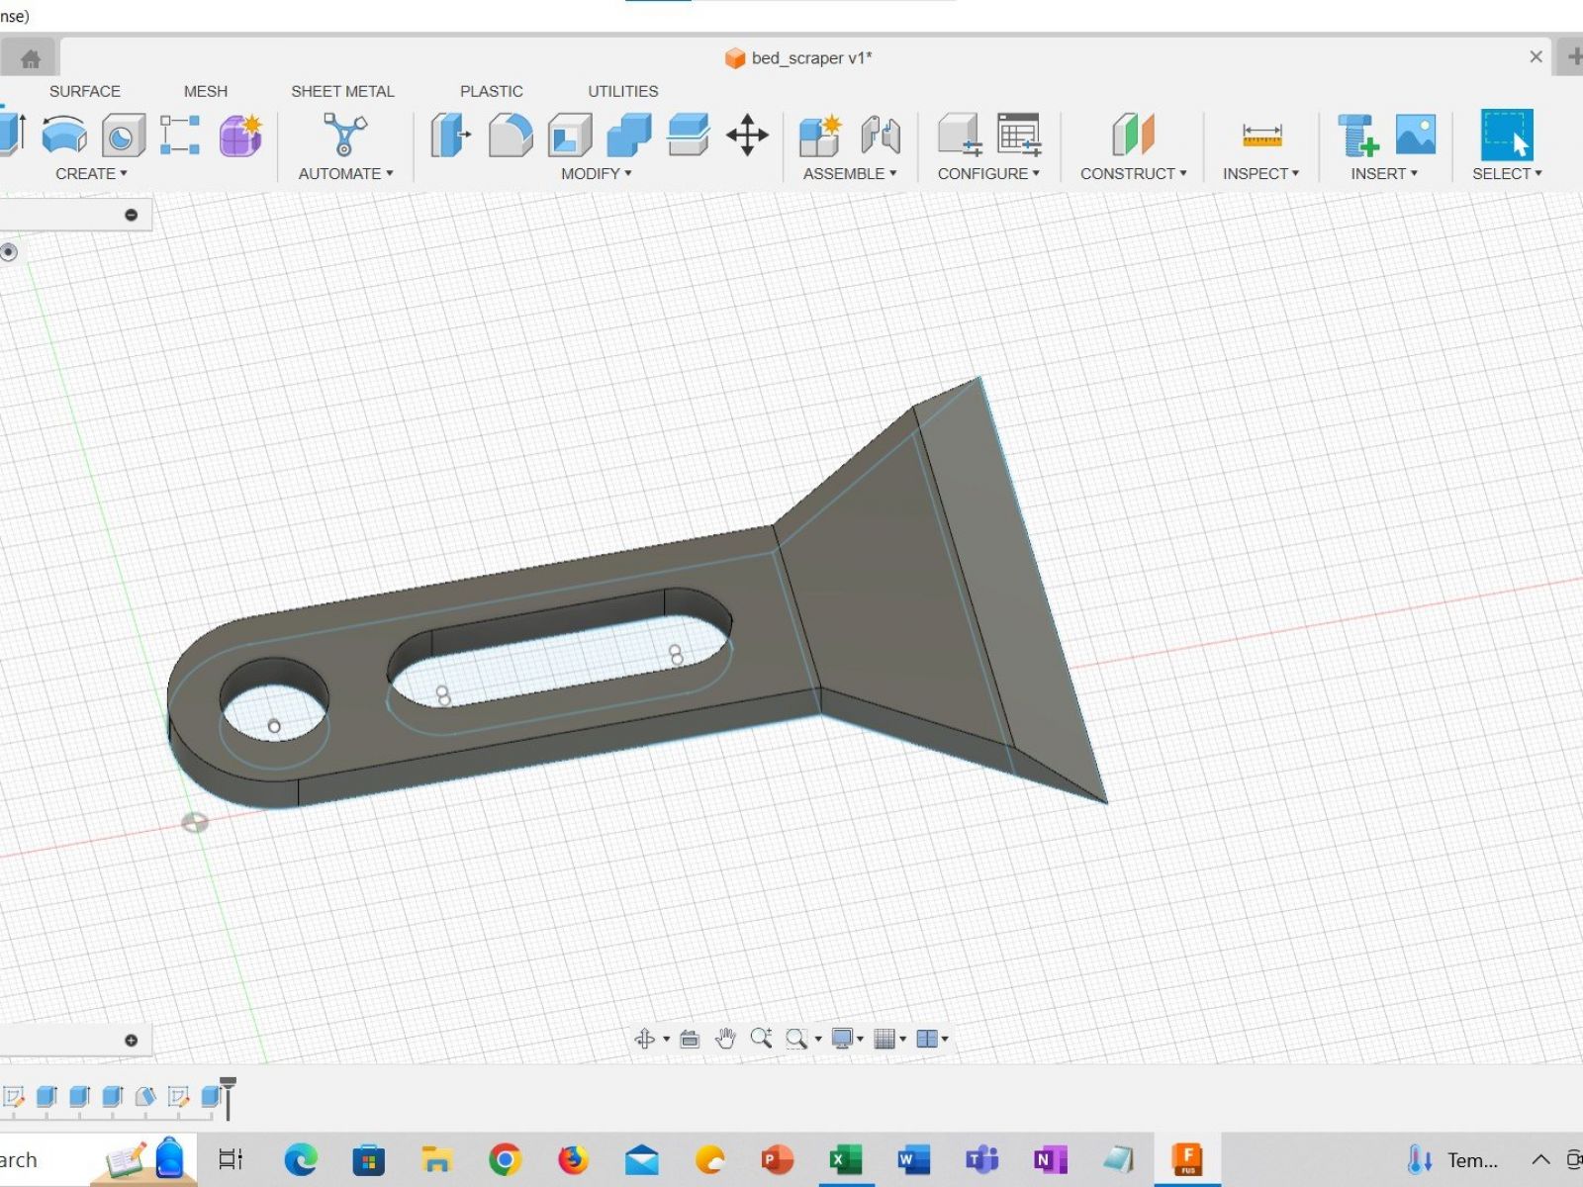The width and height of the screenshot is (1583, 1187).
Task: Open Display Settings monitor icon
Action: pyautogui.click(x=842, y=1039)
